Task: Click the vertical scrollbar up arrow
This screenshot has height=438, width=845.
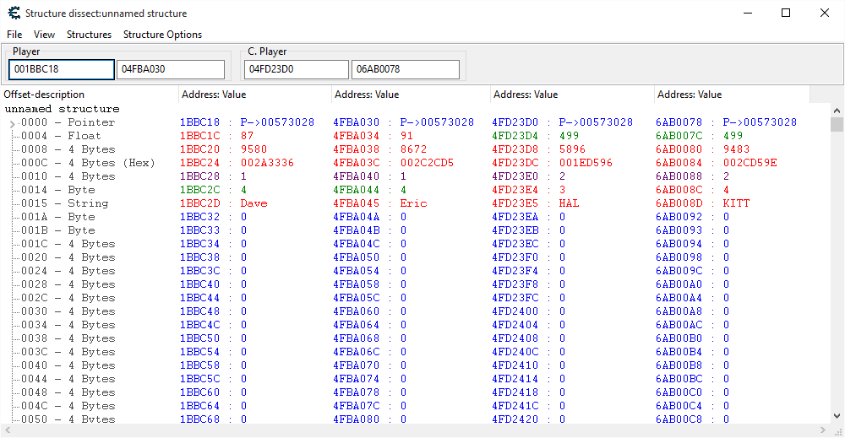Action: pyautogui.click(x=837, y=111)
